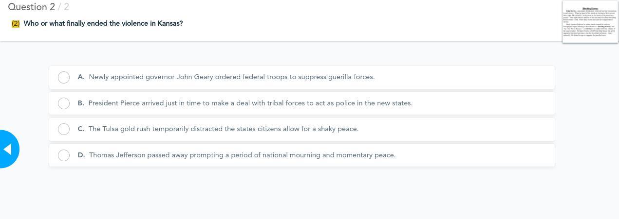Viewport: 619px width, 219px height.
Task: Open the Bleeding Kansas passage thumbnail
Action: (590, 22)
